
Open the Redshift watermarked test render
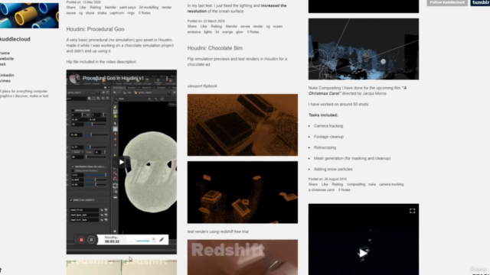(243, 257)
